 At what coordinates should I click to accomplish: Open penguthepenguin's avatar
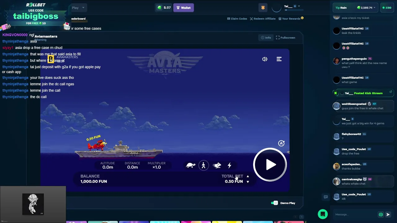[337, 61]
